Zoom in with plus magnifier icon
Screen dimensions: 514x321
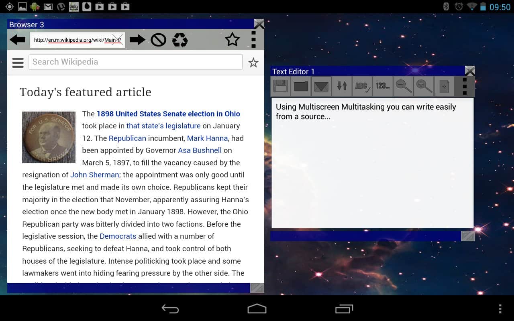coord(424,86)
